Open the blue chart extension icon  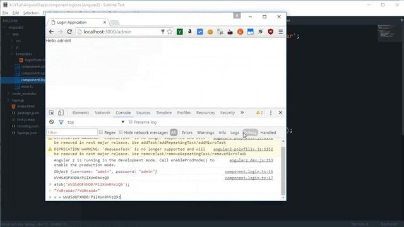[x=199, y=32]
